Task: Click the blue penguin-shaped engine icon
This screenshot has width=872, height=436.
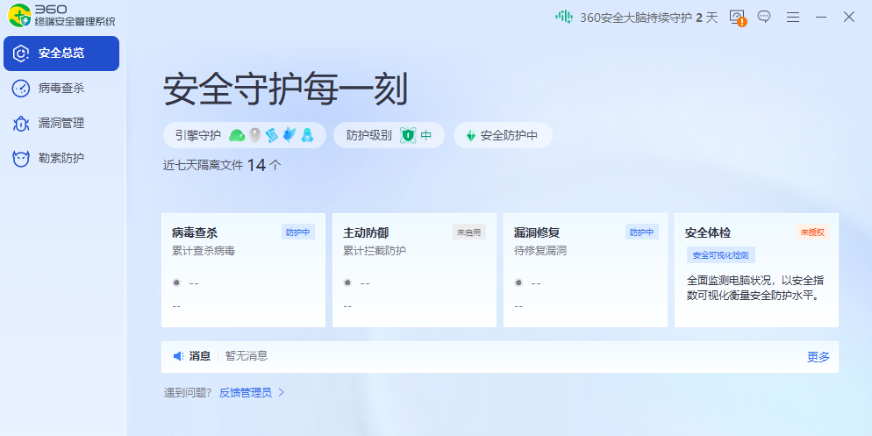Action: (307, 135)
